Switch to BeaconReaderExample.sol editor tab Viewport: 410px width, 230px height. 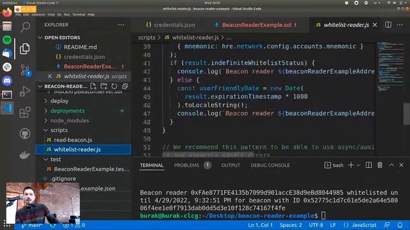point(256,25)
